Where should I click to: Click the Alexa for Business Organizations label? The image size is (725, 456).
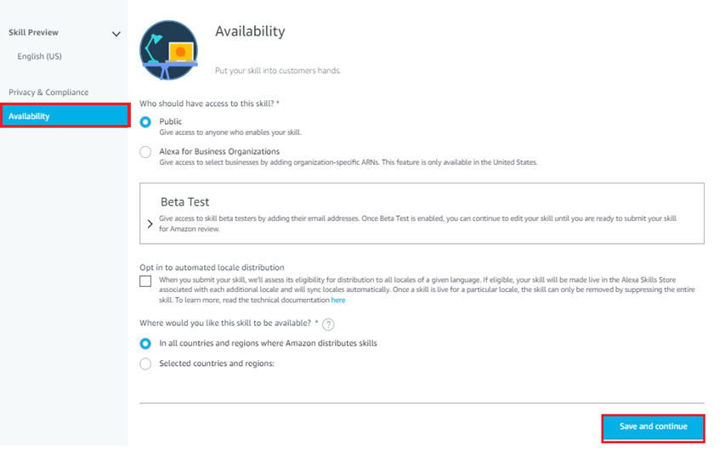[x=219, y=151]
